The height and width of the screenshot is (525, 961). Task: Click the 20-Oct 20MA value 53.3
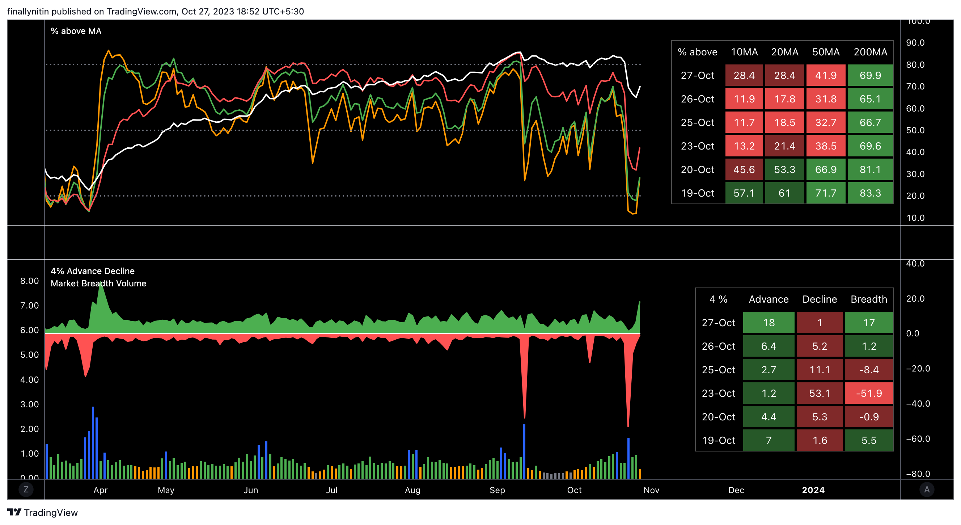785,169
